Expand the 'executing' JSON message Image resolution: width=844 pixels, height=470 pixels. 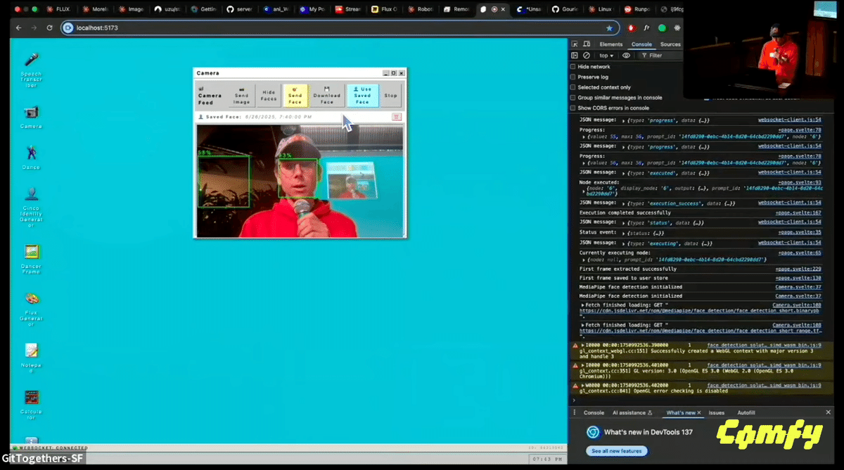click(624, 243)
